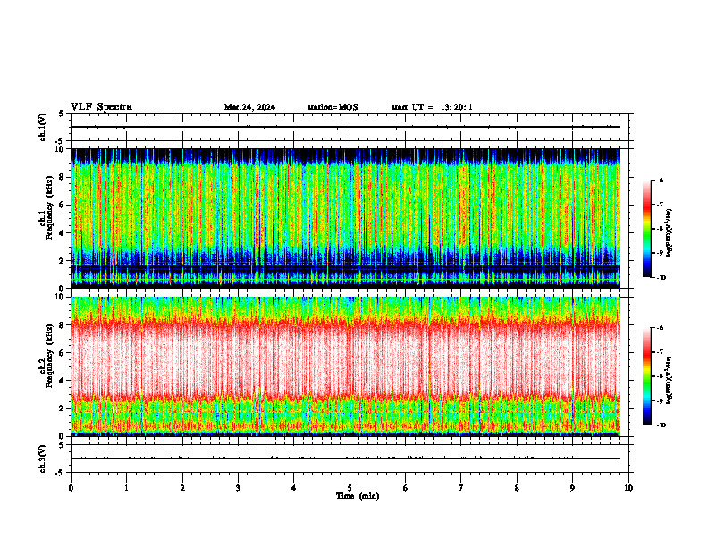Viewport: 708px width, 547px height.
Task: Click tick label "0" on Time axis
Action: (x=71, y=488)
